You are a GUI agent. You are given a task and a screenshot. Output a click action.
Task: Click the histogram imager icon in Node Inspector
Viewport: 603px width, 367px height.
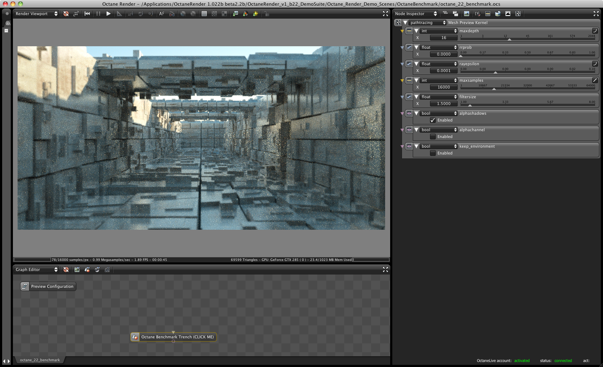click(x=508, y=14)
